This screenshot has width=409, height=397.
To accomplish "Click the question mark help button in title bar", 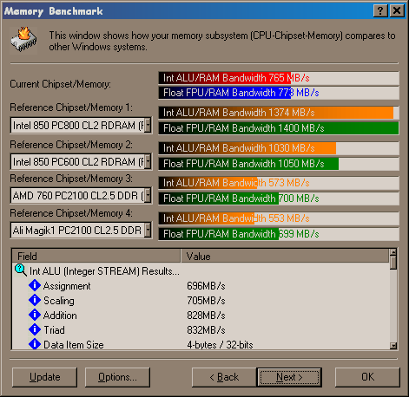I will coord(380,11).
